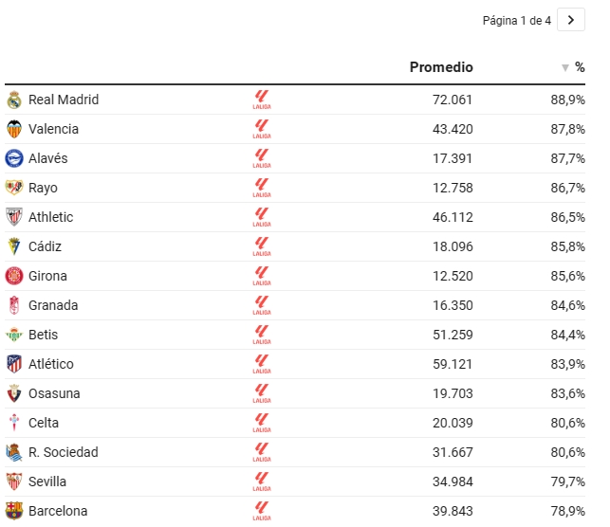Click the Atlético club crest icon
610x527 pixels.
(x=14, y=364)
